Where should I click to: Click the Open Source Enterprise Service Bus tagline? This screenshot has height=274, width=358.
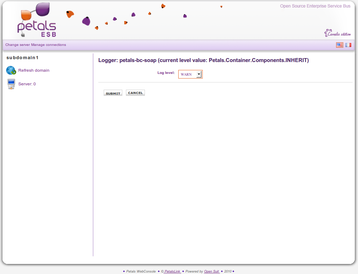(x=315, y=6)
